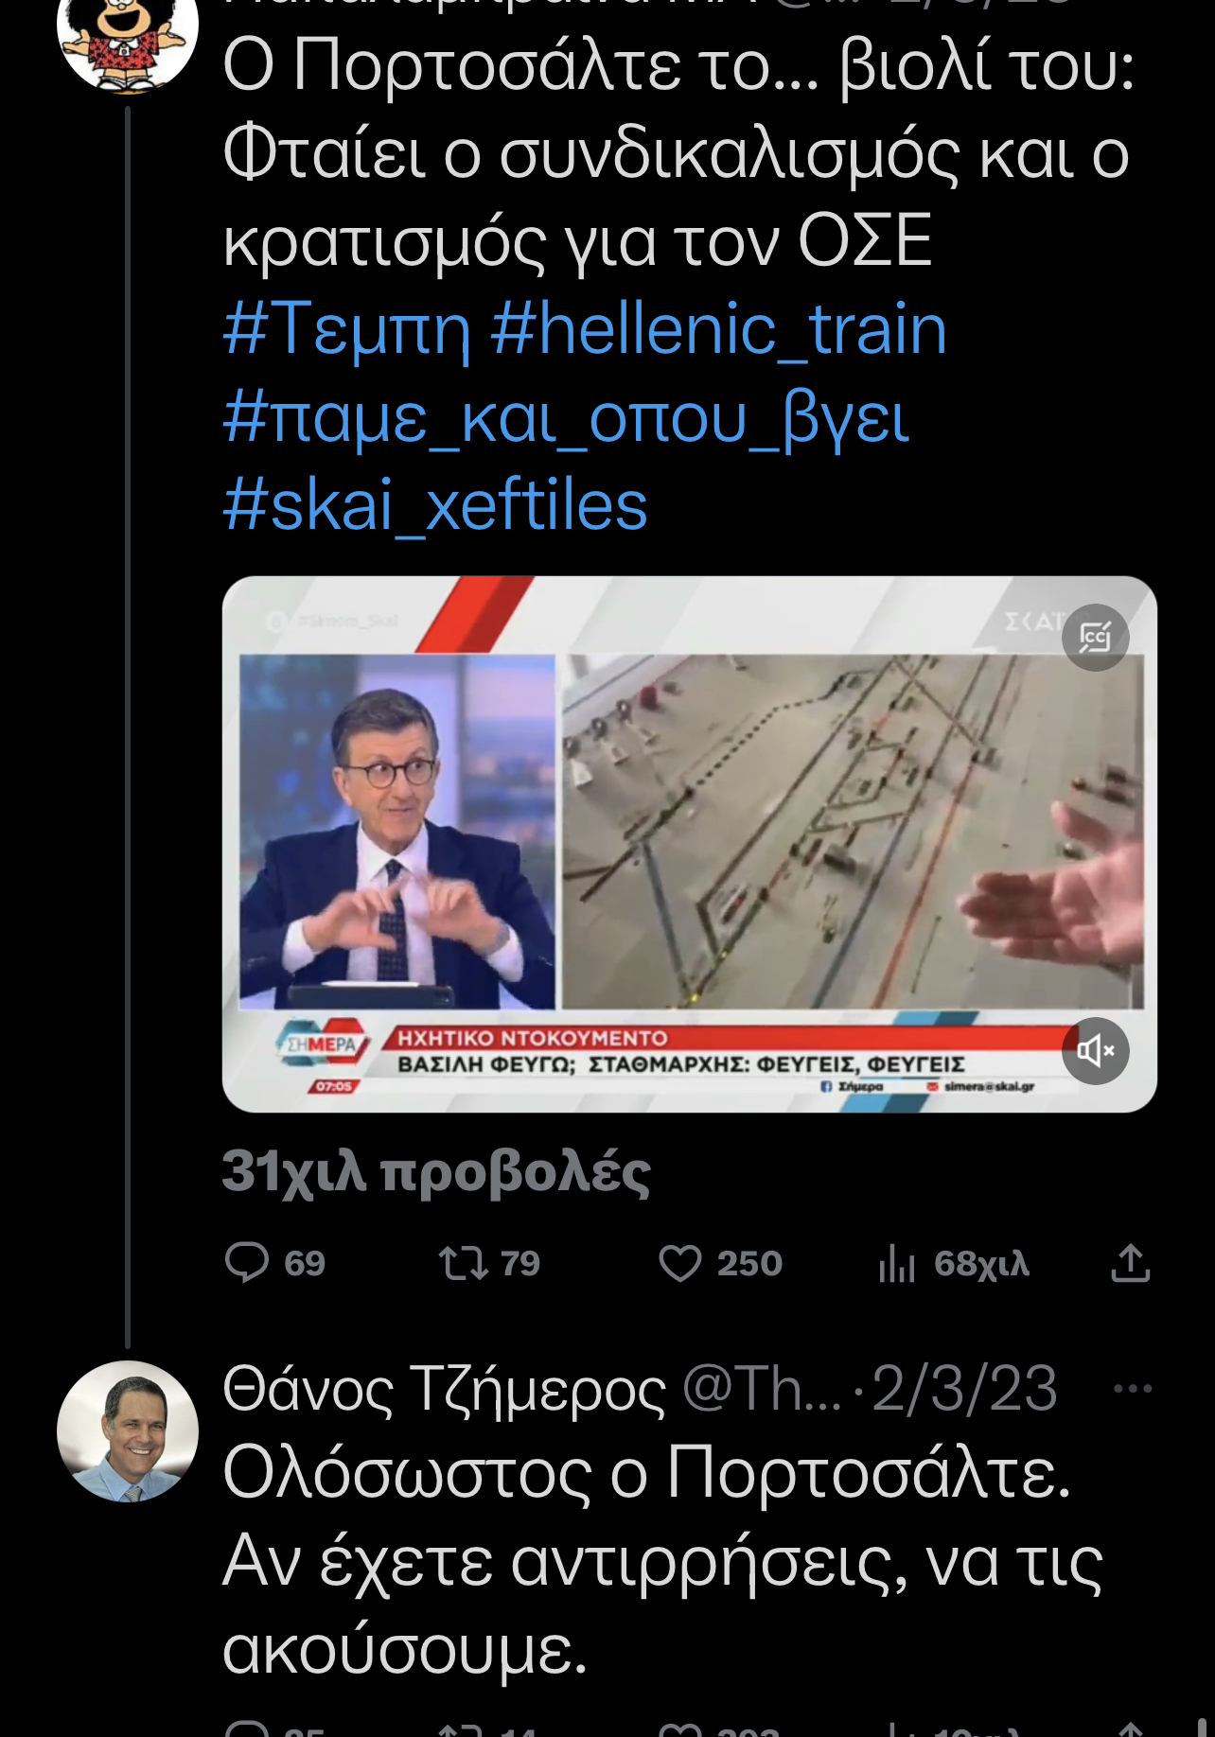Open Θάνος Τζήμερος profile picture
The image size is (1215, 1737).
point(128,1431)
